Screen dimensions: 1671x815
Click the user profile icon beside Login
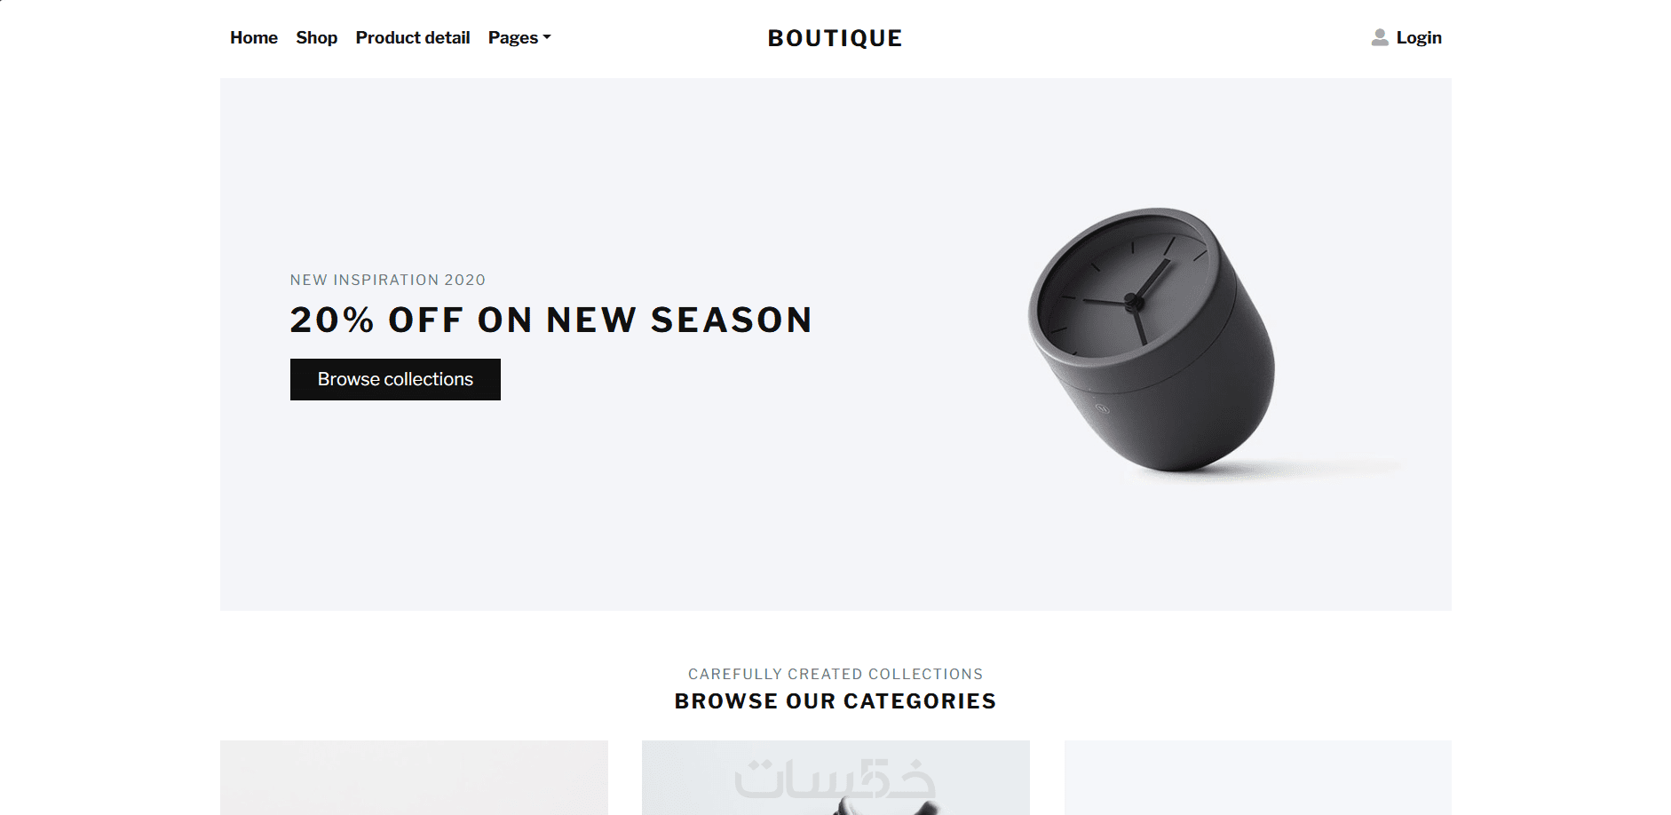1379,37
